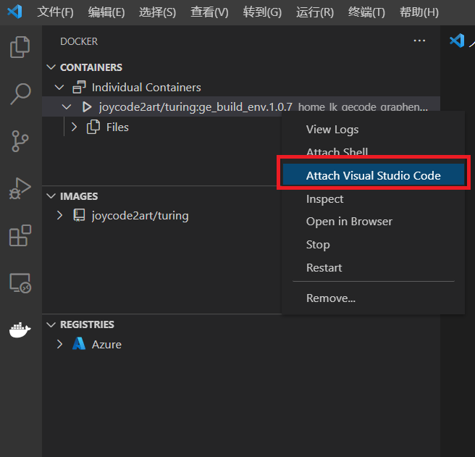Collapse the CONTAINERS section
The image size is (475, 457).
coord(51,67)
